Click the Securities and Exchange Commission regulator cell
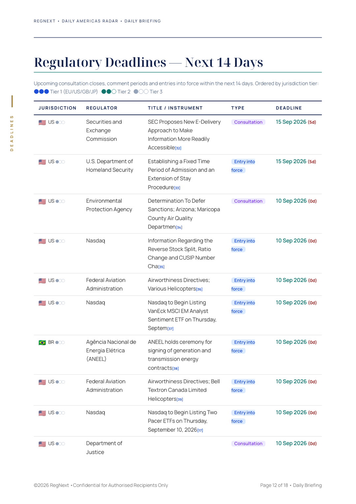Screen dimensions: 356x504 (104, 131)
